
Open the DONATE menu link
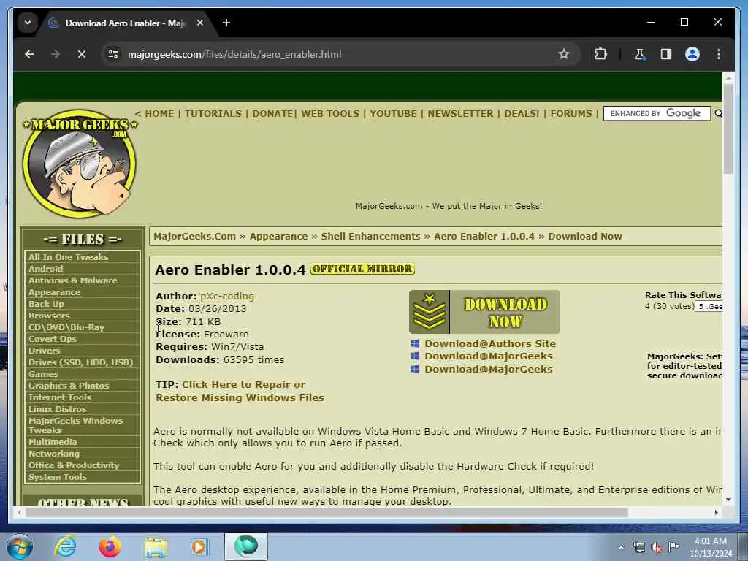[272, 113]
